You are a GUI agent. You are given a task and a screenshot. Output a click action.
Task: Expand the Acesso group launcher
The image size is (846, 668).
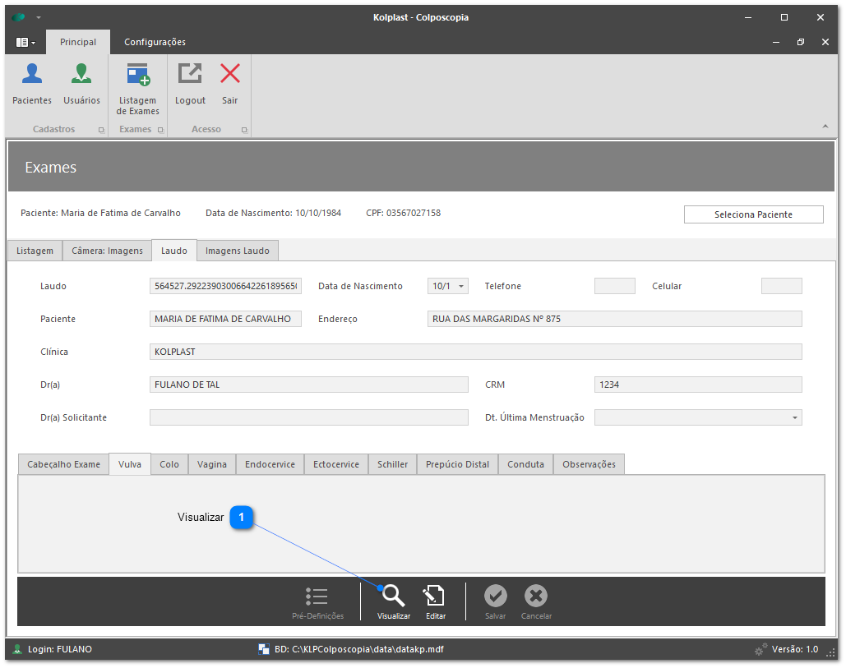[244, 130]
